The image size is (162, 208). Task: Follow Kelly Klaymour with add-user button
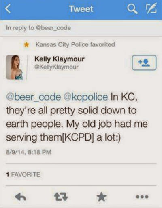pyautogui.click(x=144, y=63)
